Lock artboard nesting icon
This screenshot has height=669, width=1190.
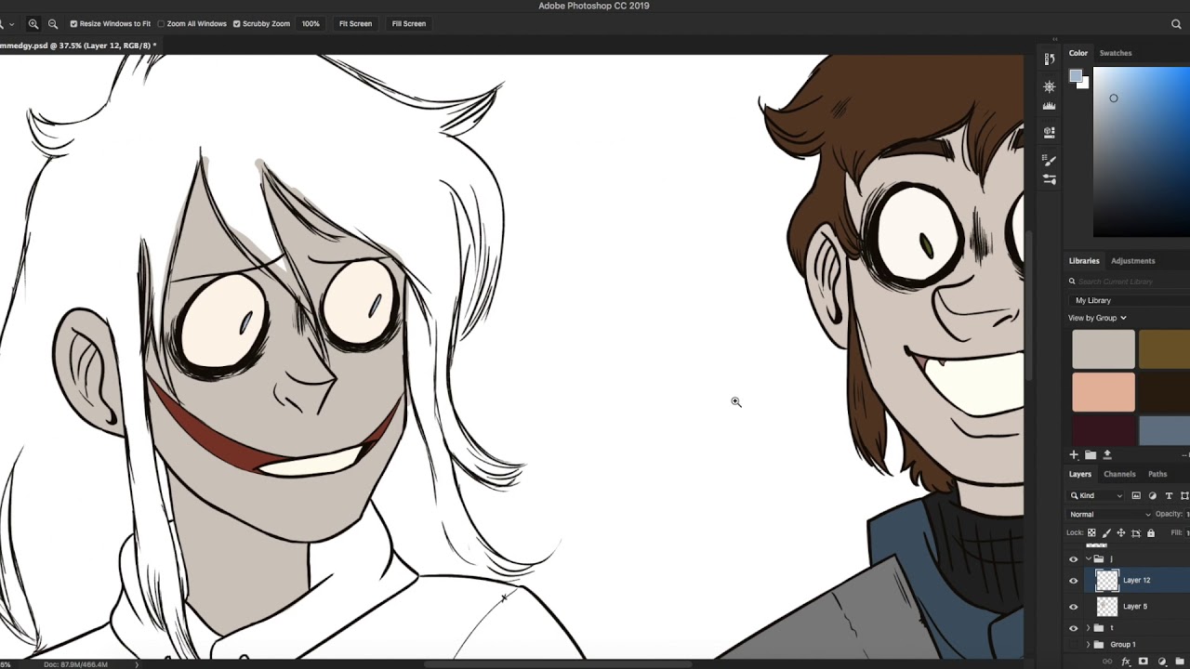1136,532
